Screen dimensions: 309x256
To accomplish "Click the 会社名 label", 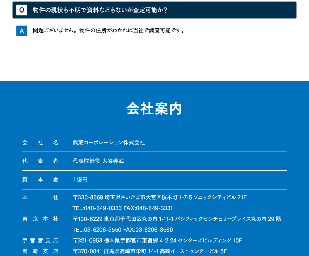I will (40, 142).
